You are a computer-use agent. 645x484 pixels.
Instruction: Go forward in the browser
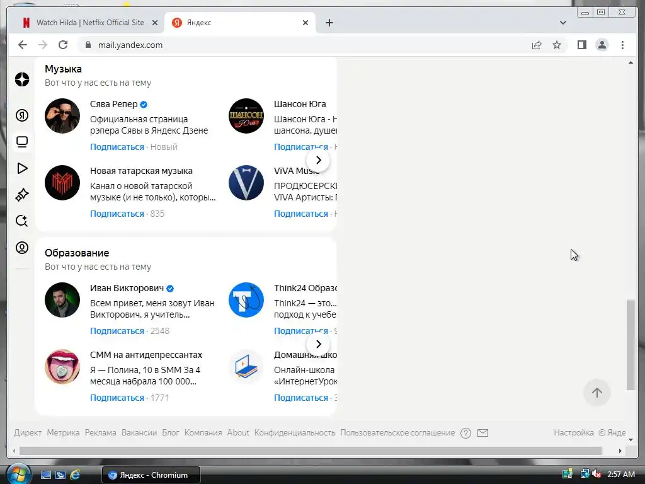click(x=43, y=45)
